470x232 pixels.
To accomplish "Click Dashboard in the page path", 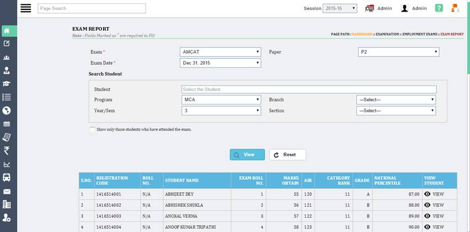I will [362, 34].
